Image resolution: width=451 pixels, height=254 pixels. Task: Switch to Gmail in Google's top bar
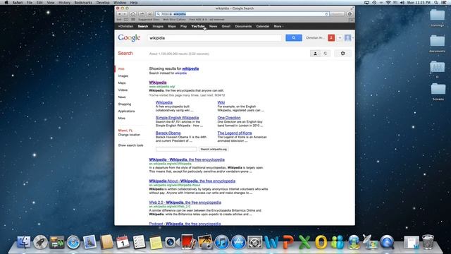(x=226, y=26)
